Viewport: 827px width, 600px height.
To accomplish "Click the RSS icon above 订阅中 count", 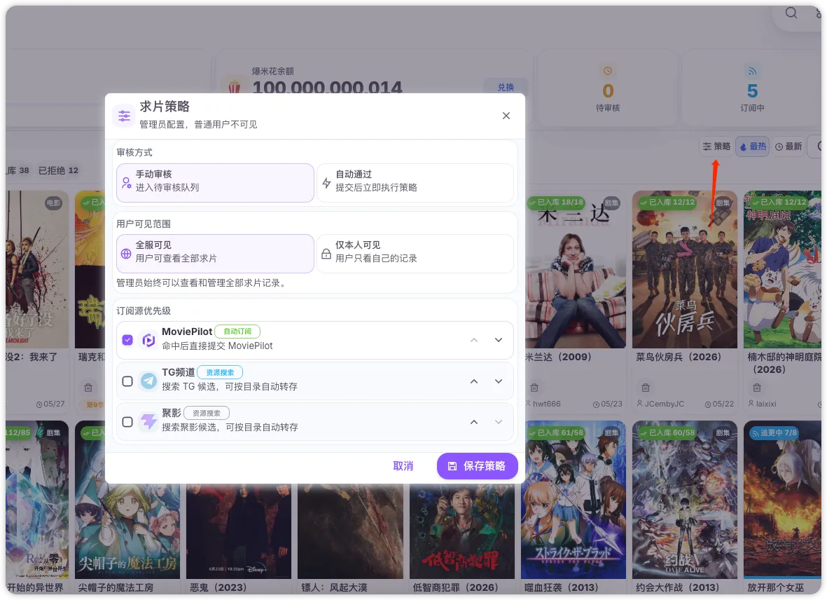I will tap(752, 71).
